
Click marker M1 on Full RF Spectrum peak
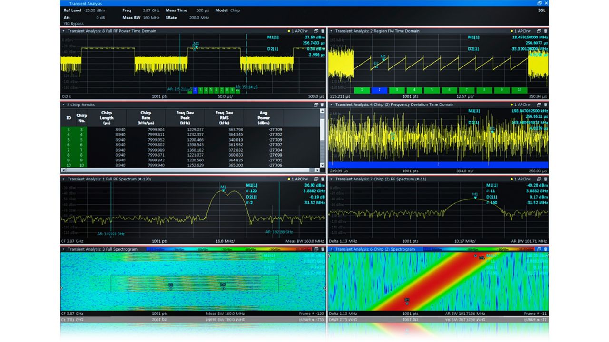[x=224, y=188]
